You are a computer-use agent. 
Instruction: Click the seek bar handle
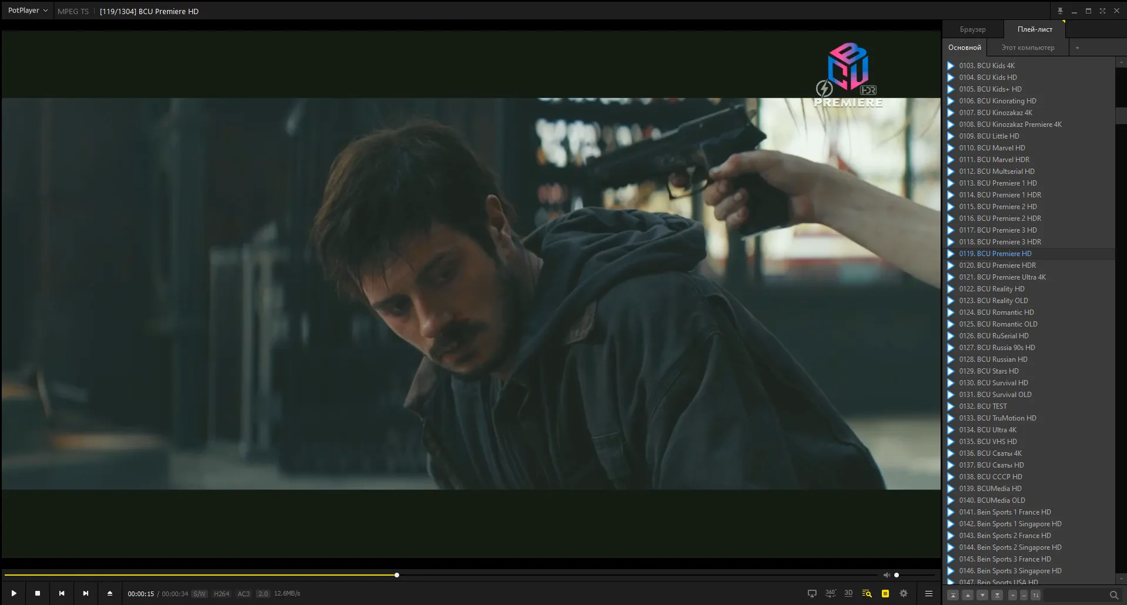tap(397, 575)
